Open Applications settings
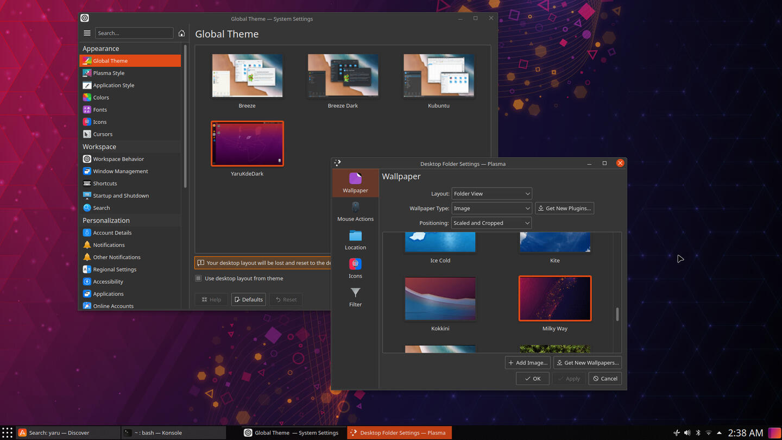The width and height of the screenshot is (782, 440). point(130,294)
